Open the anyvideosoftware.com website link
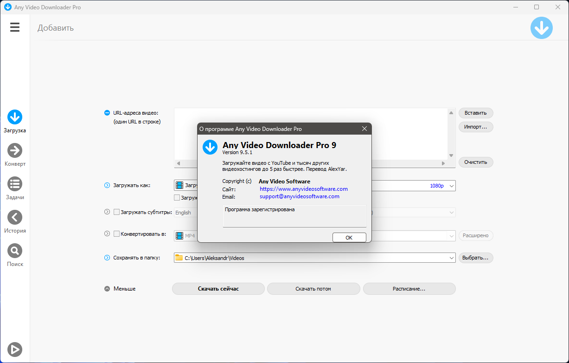 coord(304,189)
